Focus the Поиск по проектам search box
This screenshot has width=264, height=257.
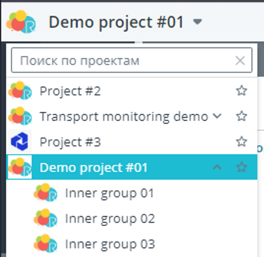point(132,60)
